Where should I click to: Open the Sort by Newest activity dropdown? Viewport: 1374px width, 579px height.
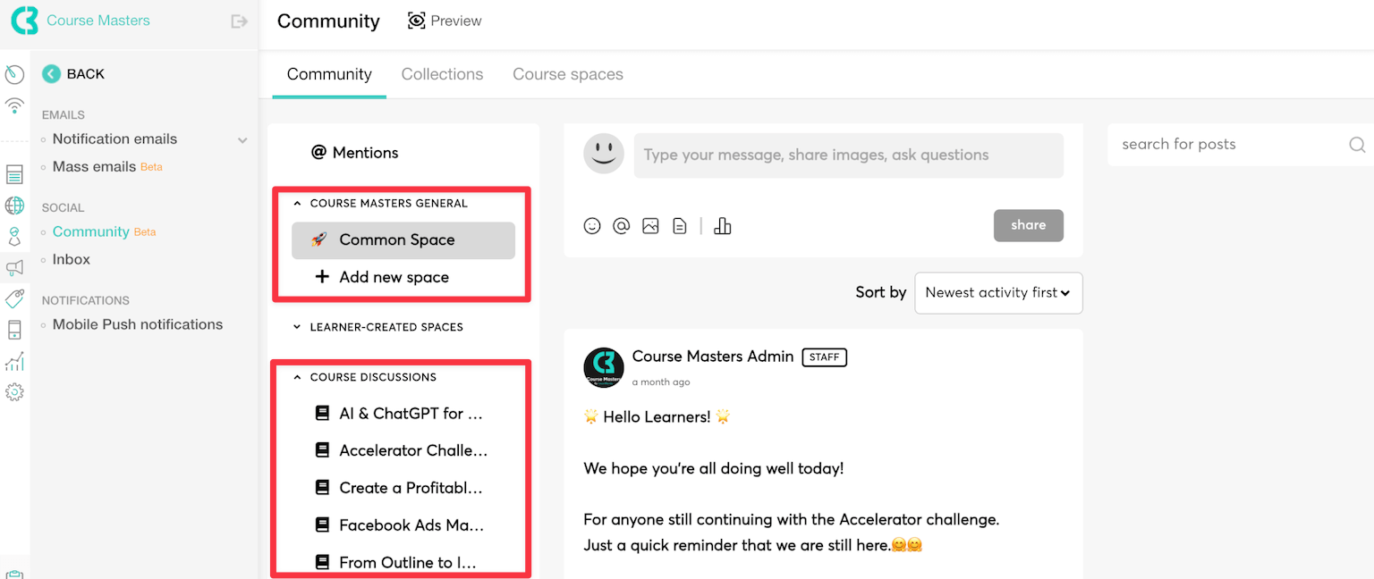998,293
